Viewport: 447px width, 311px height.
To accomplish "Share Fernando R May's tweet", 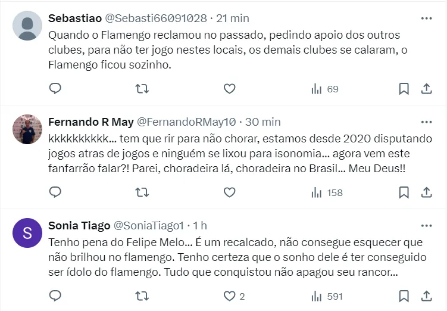I will (426, 192).
